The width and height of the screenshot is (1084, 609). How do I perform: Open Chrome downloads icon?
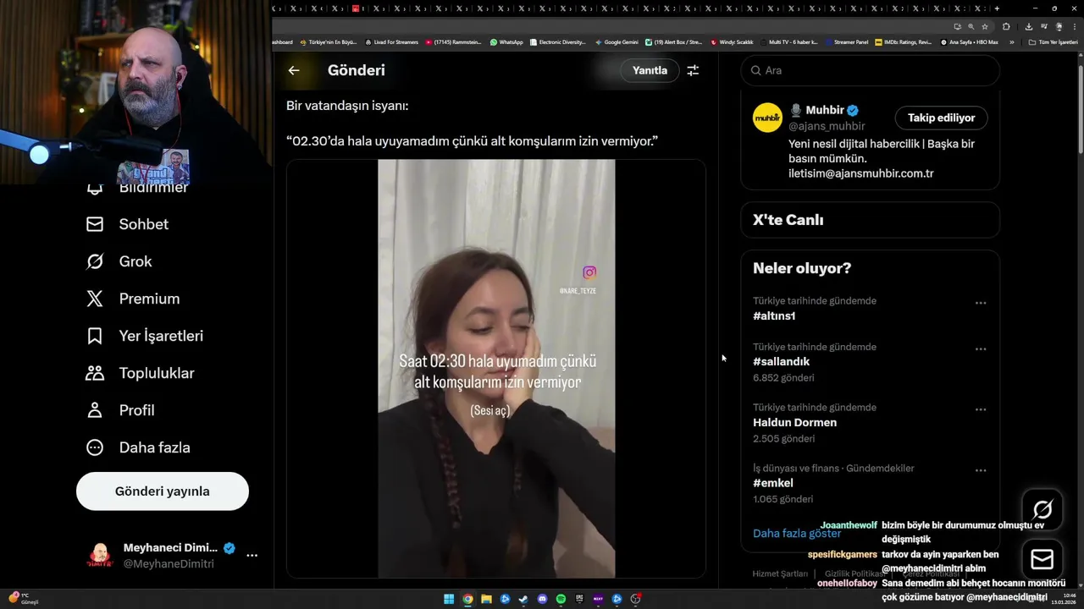(1029, 26)
